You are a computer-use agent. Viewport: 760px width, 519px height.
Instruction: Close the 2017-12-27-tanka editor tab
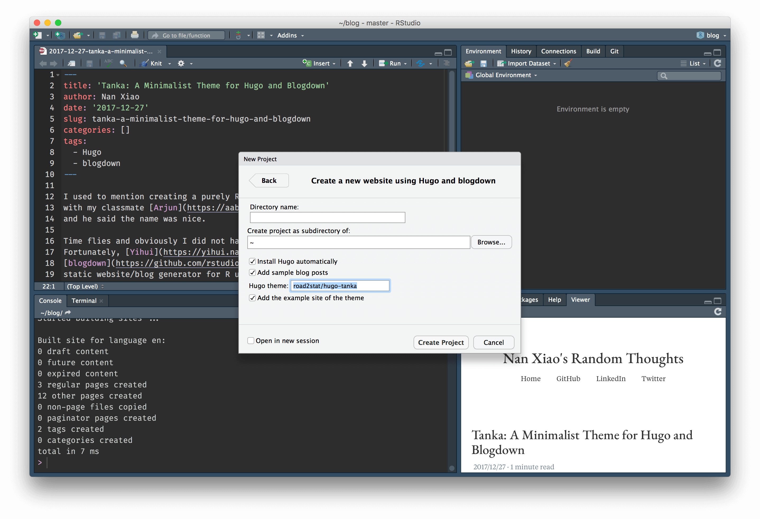pyautogui.click(x=159, y=51)
